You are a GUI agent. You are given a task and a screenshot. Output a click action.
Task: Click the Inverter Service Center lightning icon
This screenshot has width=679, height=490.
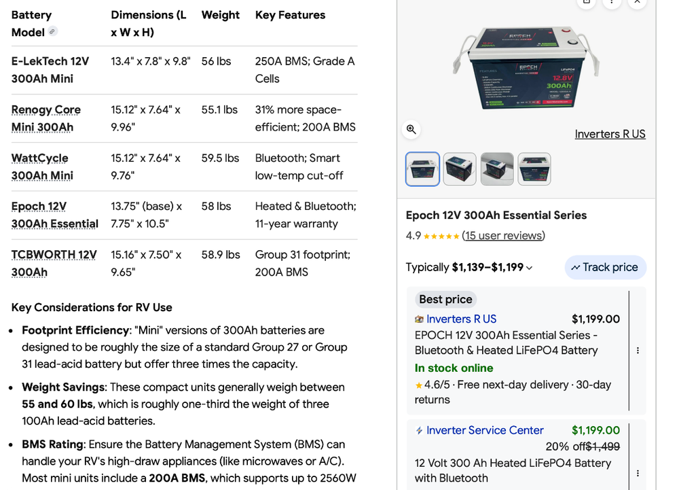pos(419,431)
